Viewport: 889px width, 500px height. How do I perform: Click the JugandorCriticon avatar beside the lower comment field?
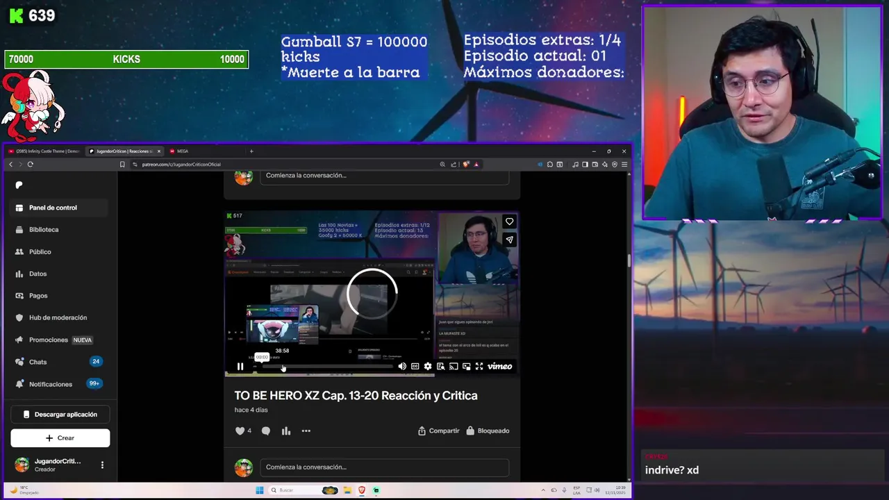(244, 467)
